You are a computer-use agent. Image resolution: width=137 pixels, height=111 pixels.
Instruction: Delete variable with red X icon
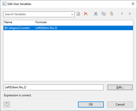tap(86, 14)
